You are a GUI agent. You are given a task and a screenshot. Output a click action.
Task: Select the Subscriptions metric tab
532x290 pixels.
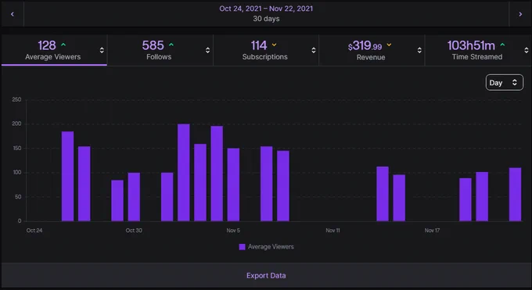pyautogui.click(x=266, y=50)
